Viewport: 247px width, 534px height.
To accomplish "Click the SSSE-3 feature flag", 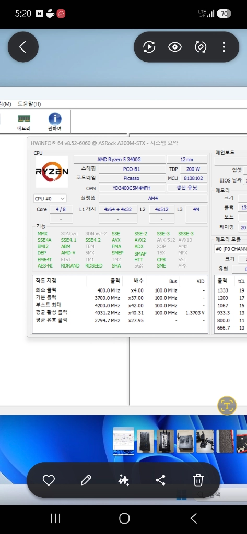I will pyautogui.click(x=186, y=234).
